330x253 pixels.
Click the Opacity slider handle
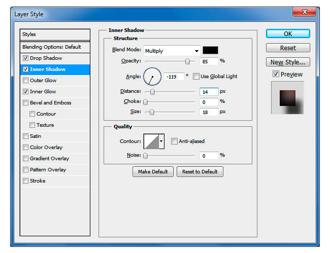click(x=187, y=61)
